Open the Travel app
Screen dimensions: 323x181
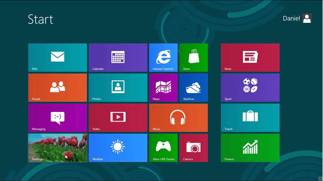coord(250,118)
